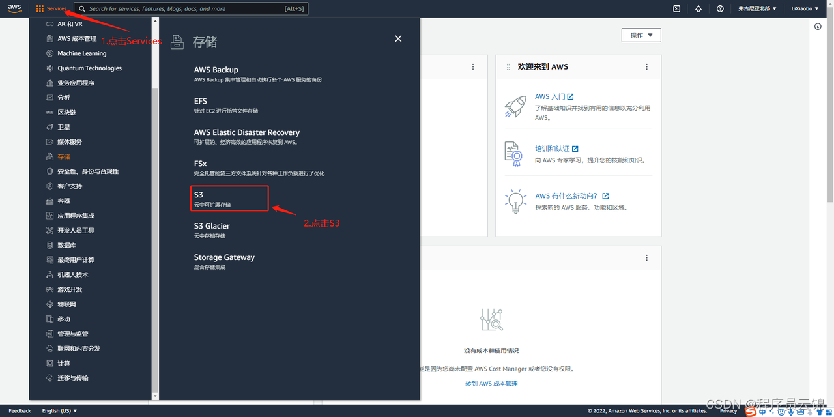Image resolution: width=834 pixels, height=417 pixels.
Task: Open the AWS Backup service
Action: [x=216, y=70]
